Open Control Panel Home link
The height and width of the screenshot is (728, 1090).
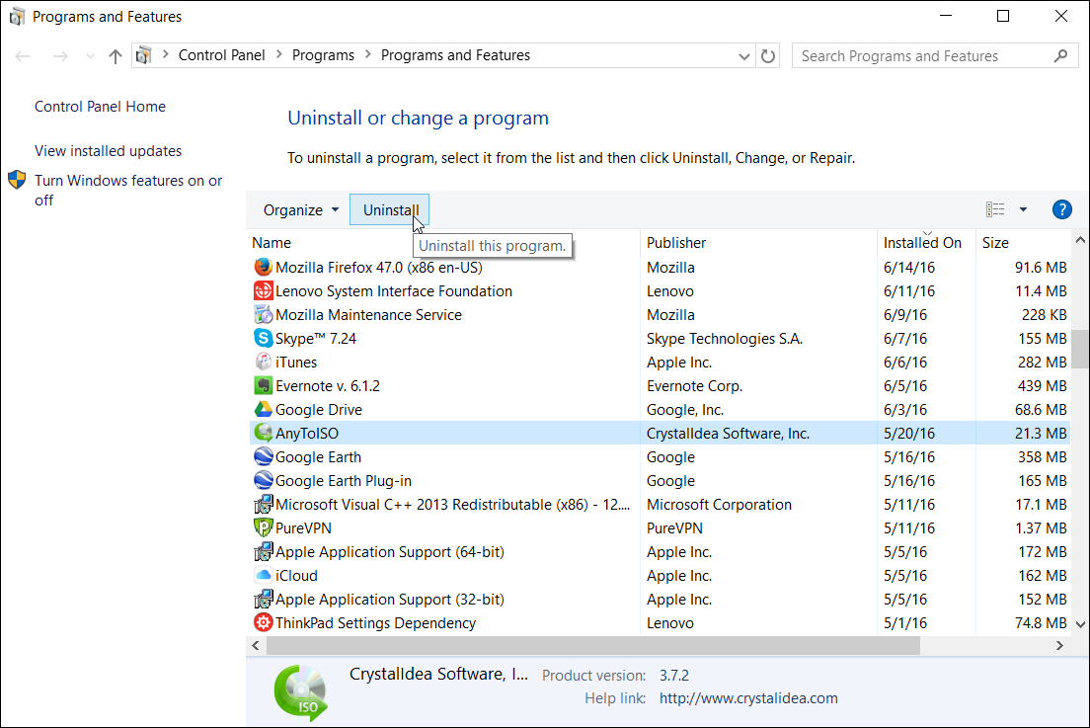click(x=100, y=107)
